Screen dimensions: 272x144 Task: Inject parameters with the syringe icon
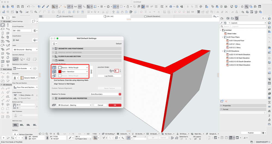click(x=48, y=7)
